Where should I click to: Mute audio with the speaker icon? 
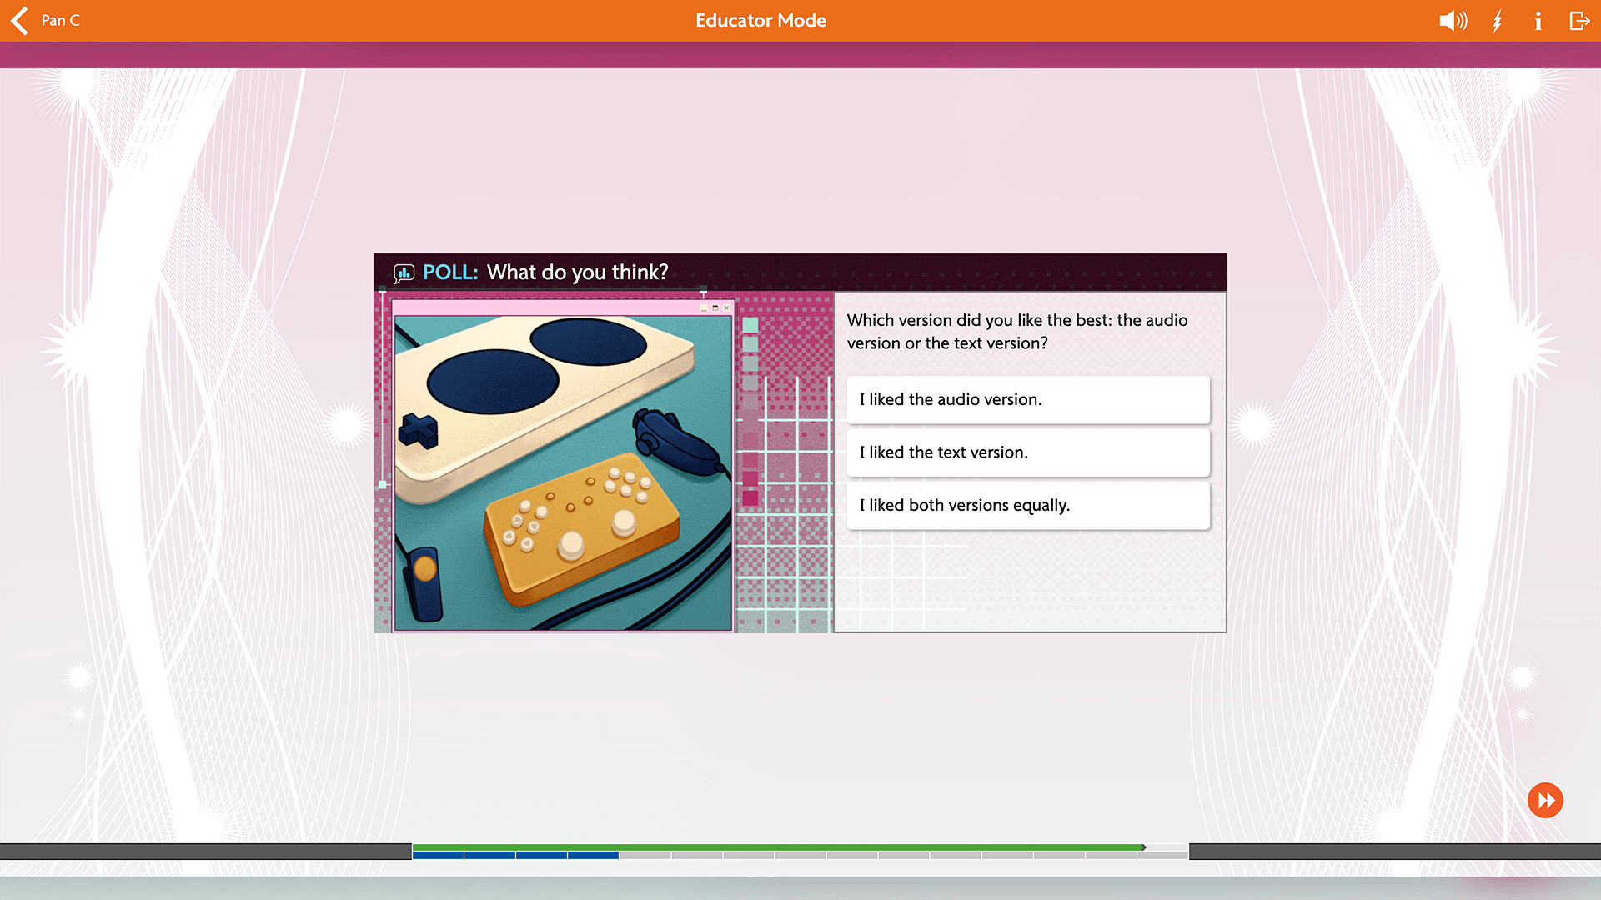(x=1453, y=21)
